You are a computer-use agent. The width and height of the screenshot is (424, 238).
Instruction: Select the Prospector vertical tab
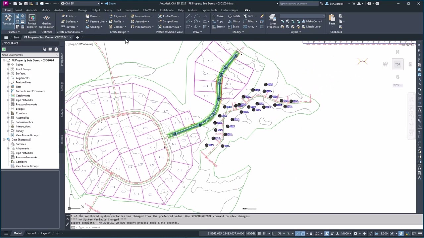[x=62, y=59]
